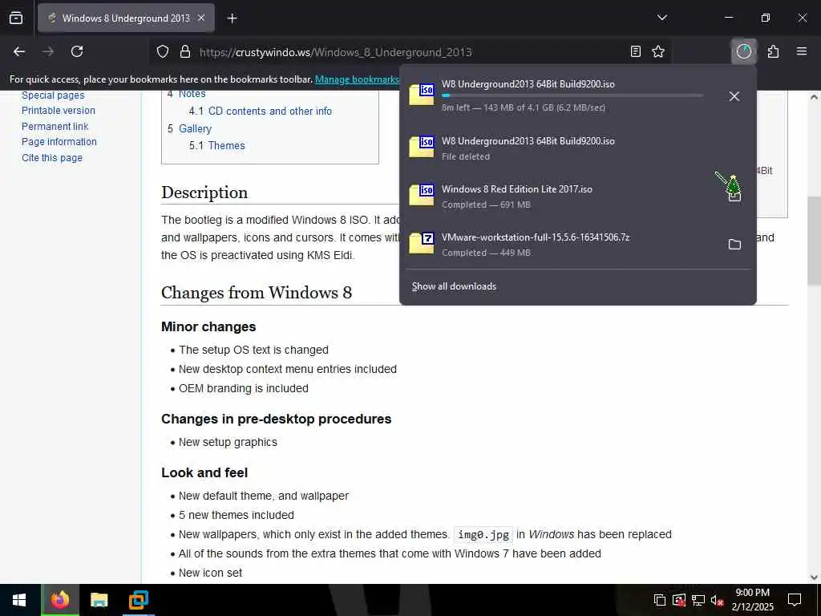Click scrollbar down arrow
Image resolution: width=821 pixels, height=616 pixels.
pos(814,577)
